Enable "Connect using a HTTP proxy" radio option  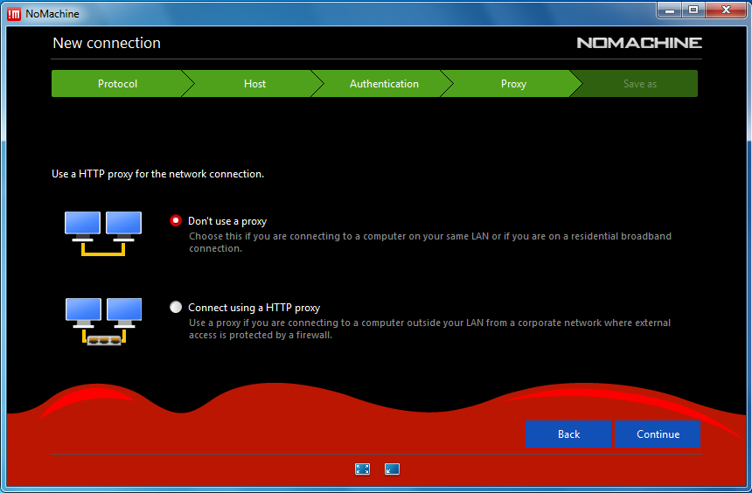click(x=176, y=308)
